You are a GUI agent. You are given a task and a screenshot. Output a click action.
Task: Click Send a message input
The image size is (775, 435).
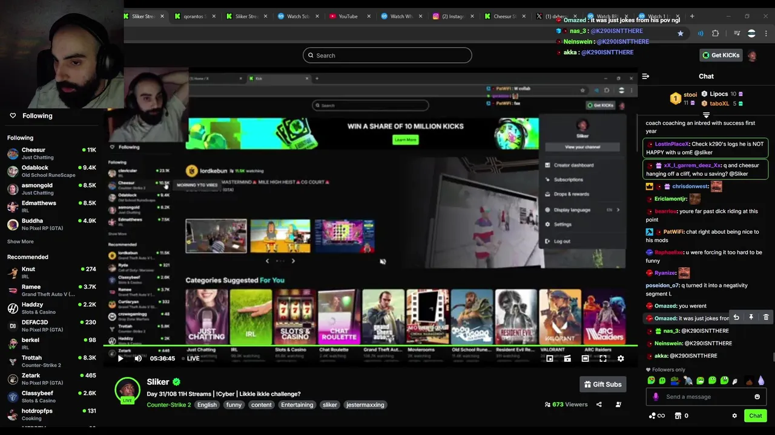pos(705,397)
